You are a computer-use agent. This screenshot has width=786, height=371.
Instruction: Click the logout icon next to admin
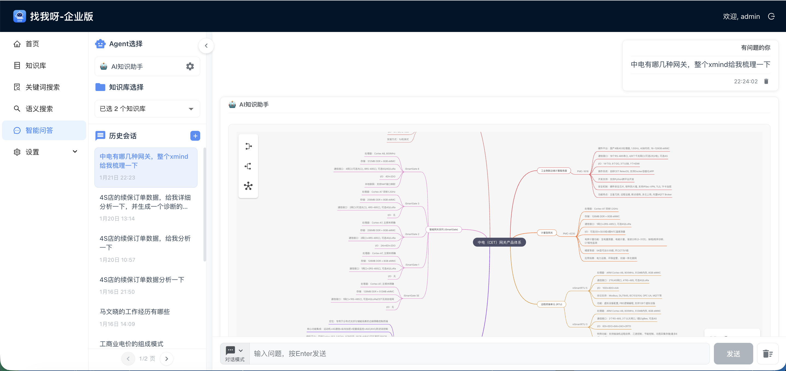pos(771,16)
